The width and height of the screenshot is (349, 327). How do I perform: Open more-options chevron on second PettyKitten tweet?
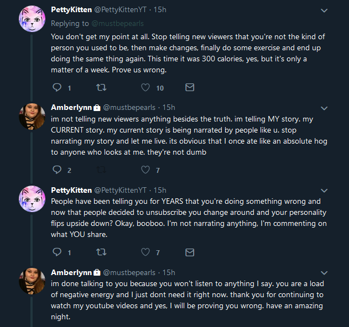[324, 191]
